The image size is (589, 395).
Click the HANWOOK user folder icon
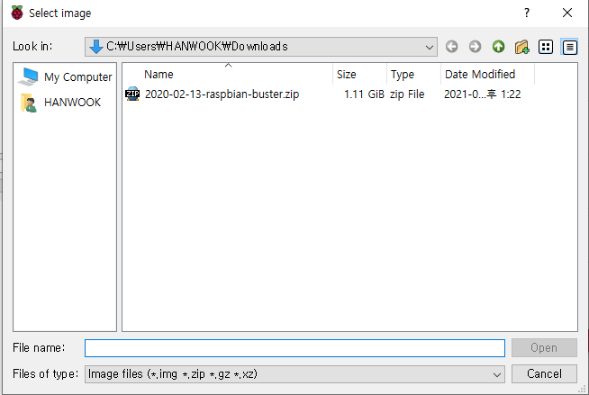click(x=29, y=103)
